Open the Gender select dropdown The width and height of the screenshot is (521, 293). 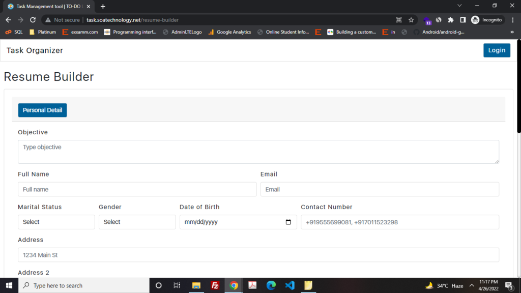(137, 222)
